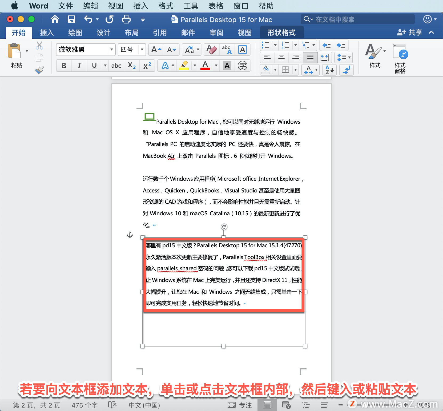Click inside the text box paragraph
Image resolution: width=443 pixels, height=411 pixels.
point(224,274)
